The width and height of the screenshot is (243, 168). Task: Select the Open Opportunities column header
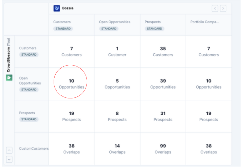[117, 25]
